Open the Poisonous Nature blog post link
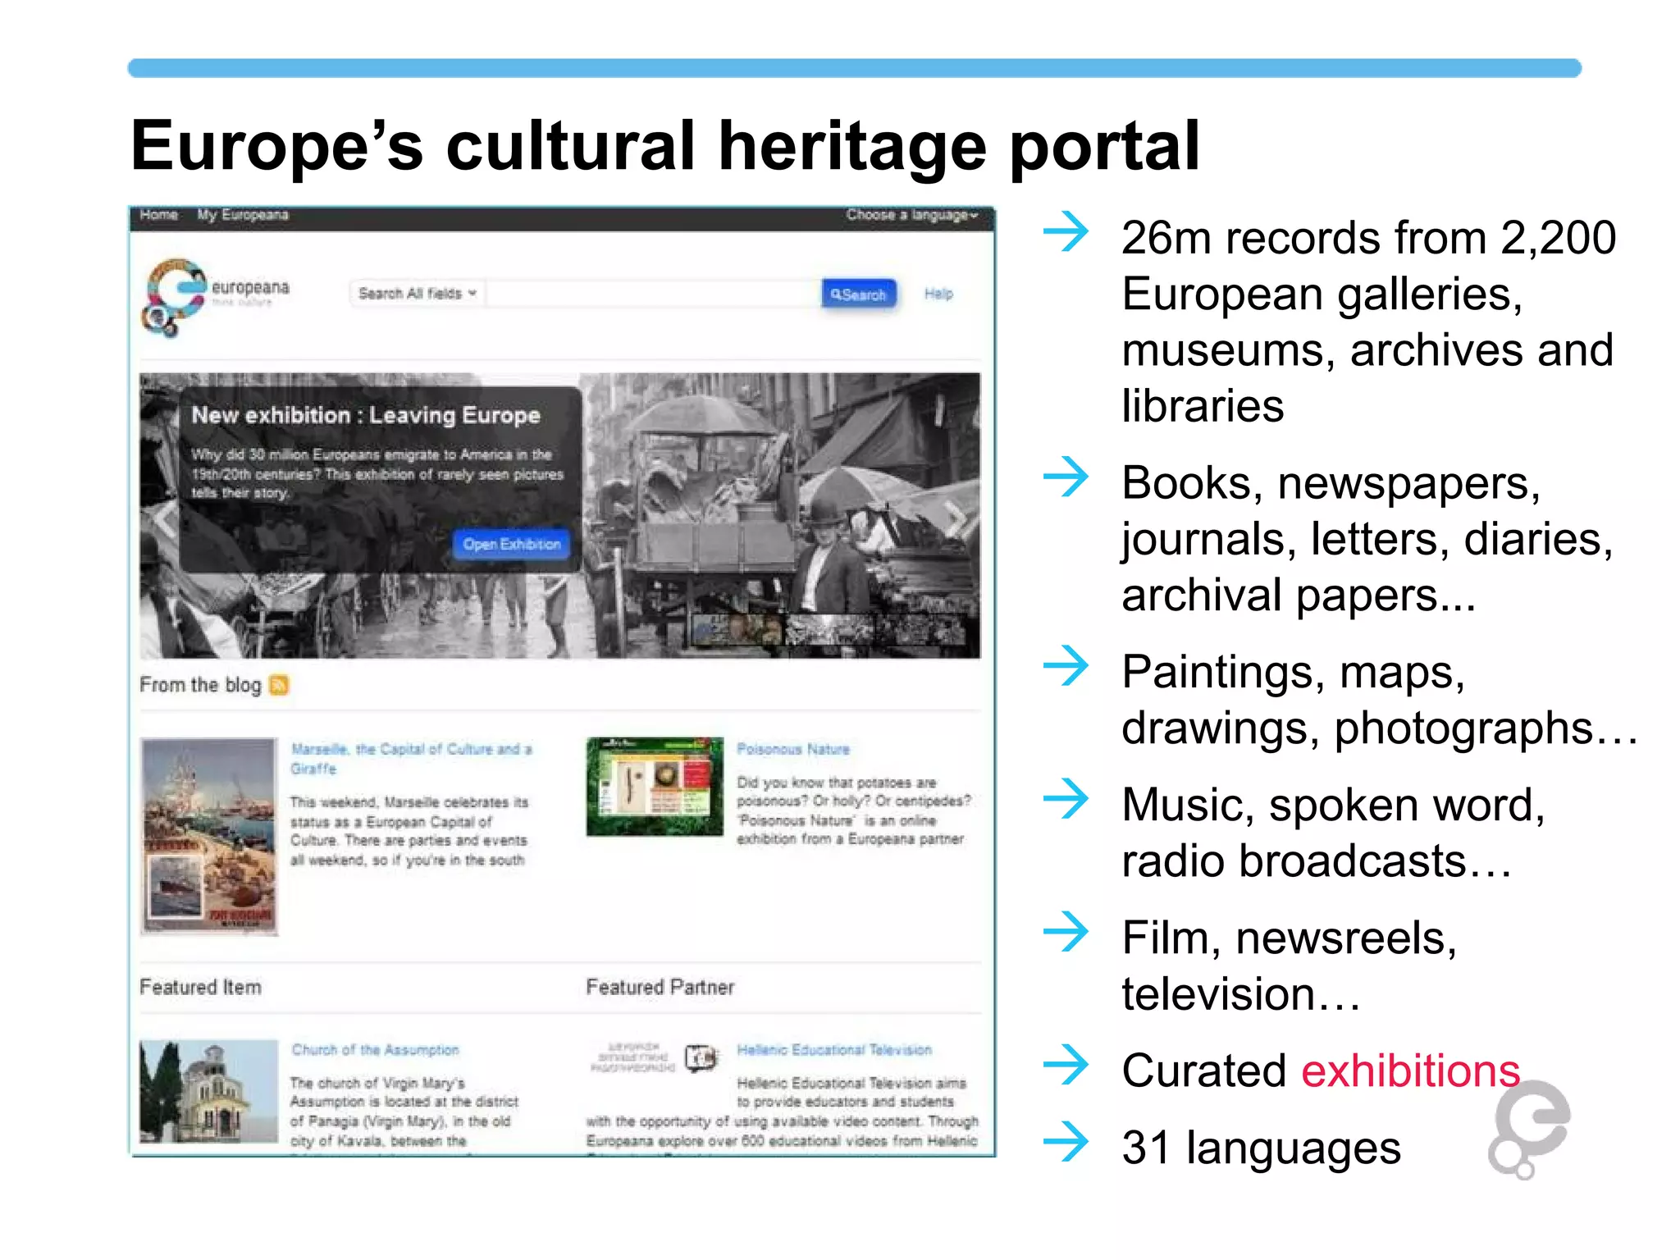 792,749
